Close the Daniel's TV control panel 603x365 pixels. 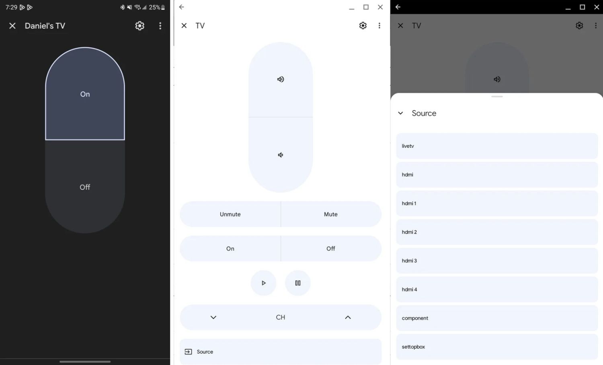coord(12,26)
